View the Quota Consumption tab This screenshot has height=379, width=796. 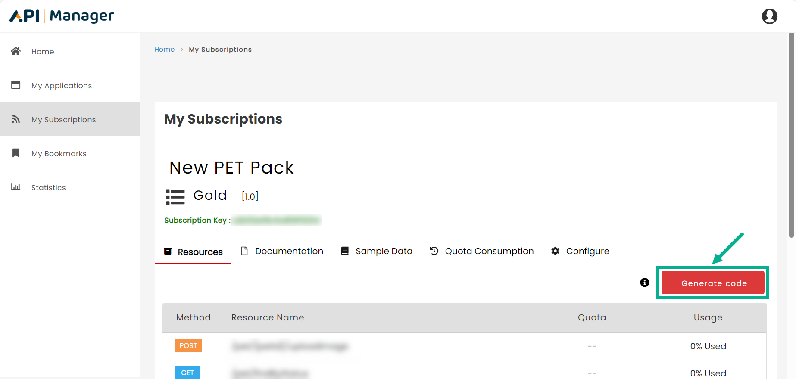(482, 251)
